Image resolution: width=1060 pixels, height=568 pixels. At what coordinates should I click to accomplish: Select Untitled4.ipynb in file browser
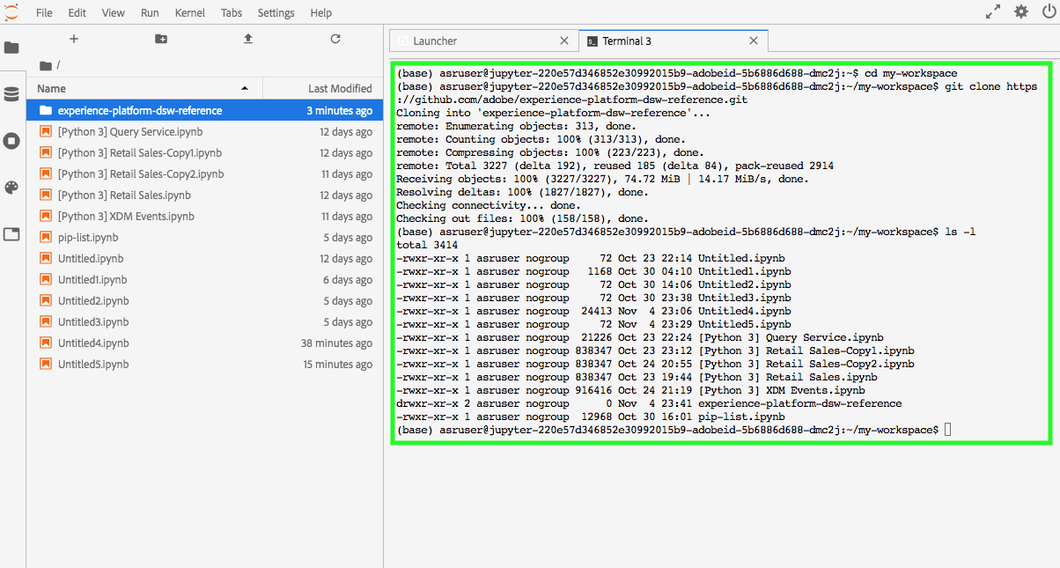(204, 343)
